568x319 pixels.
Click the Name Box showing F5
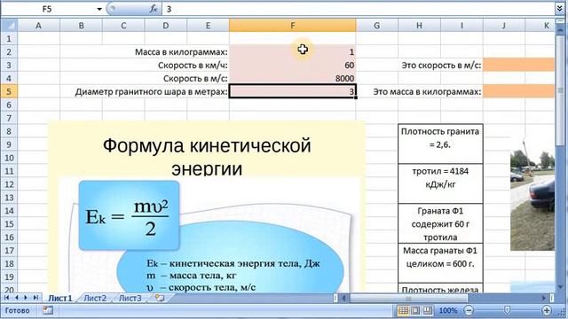pyautogui.click(x=47, y=9)
